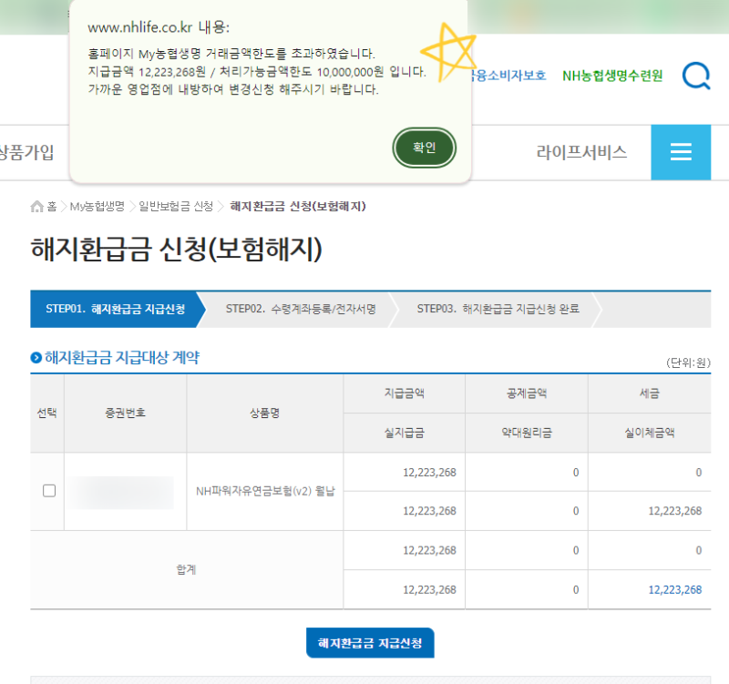Check the NH파워자유연금보험 contract checkbox
This screenshot has width=729, height=684.
[49, 491]
